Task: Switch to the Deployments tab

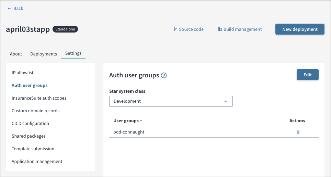Action: tap(44, 54)
